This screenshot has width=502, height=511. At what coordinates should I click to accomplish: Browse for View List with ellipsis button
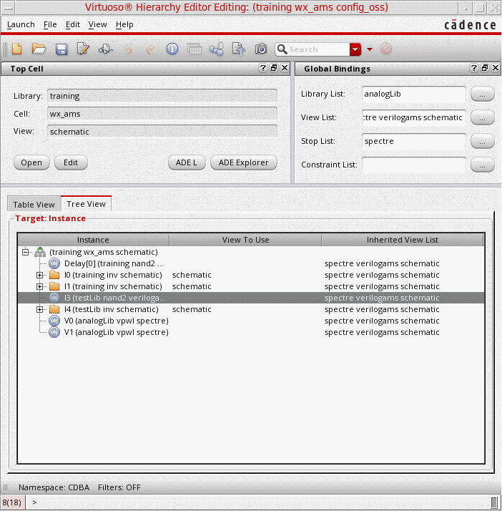pos(483,117)
